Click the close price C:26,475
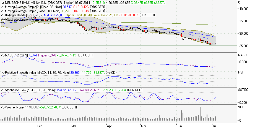The image size is (255, 128). [137, 3]
